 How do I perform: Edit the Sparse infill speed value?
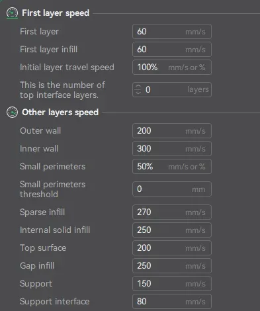[x=172, y=212]
